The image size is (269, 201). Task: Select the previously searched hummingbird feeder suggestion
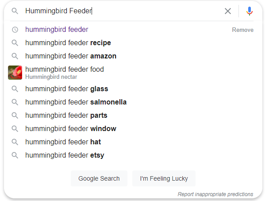(x=57, y=30)
